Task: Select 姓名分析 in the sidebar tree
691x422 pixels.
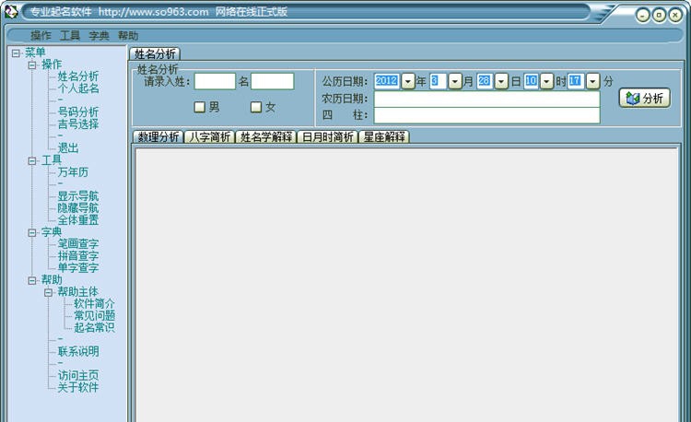Action: pos(78,76)
